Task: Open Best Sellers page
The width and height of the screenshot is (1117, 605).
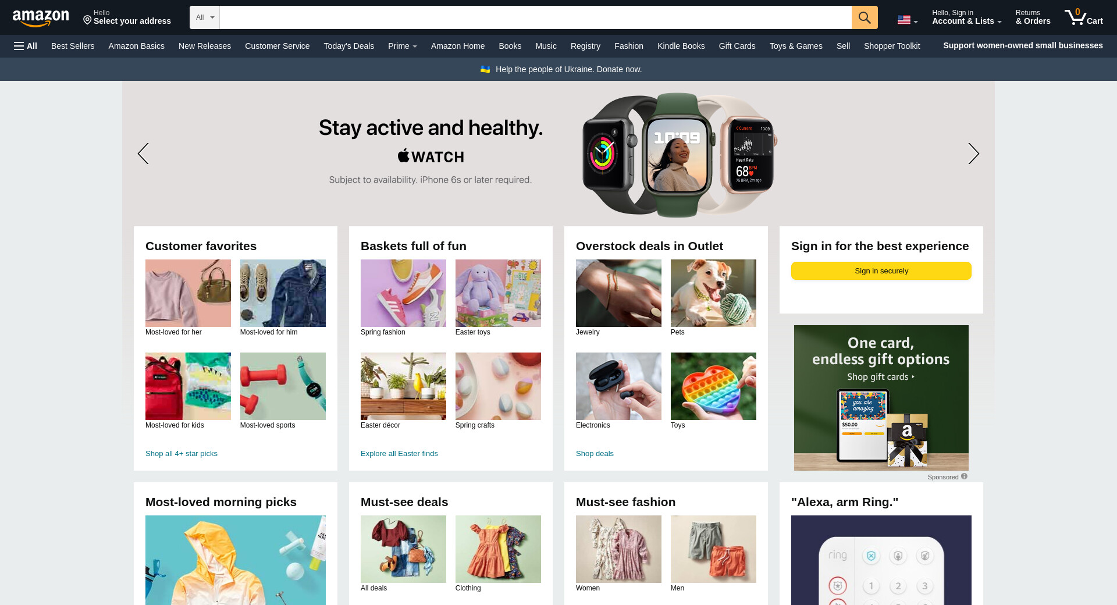Action: (73, 46)
